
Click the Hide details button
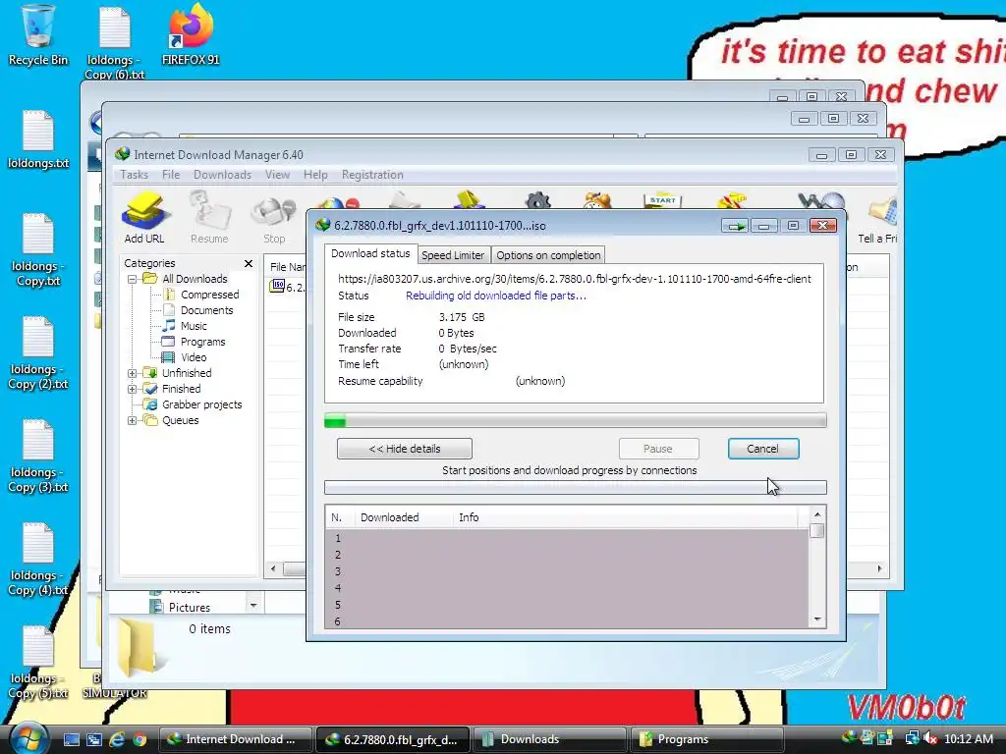[x=404, y=449]
